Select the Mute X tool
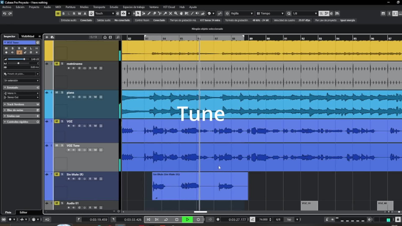This screenshot has width=402, height=226. [x=170, y=14]
